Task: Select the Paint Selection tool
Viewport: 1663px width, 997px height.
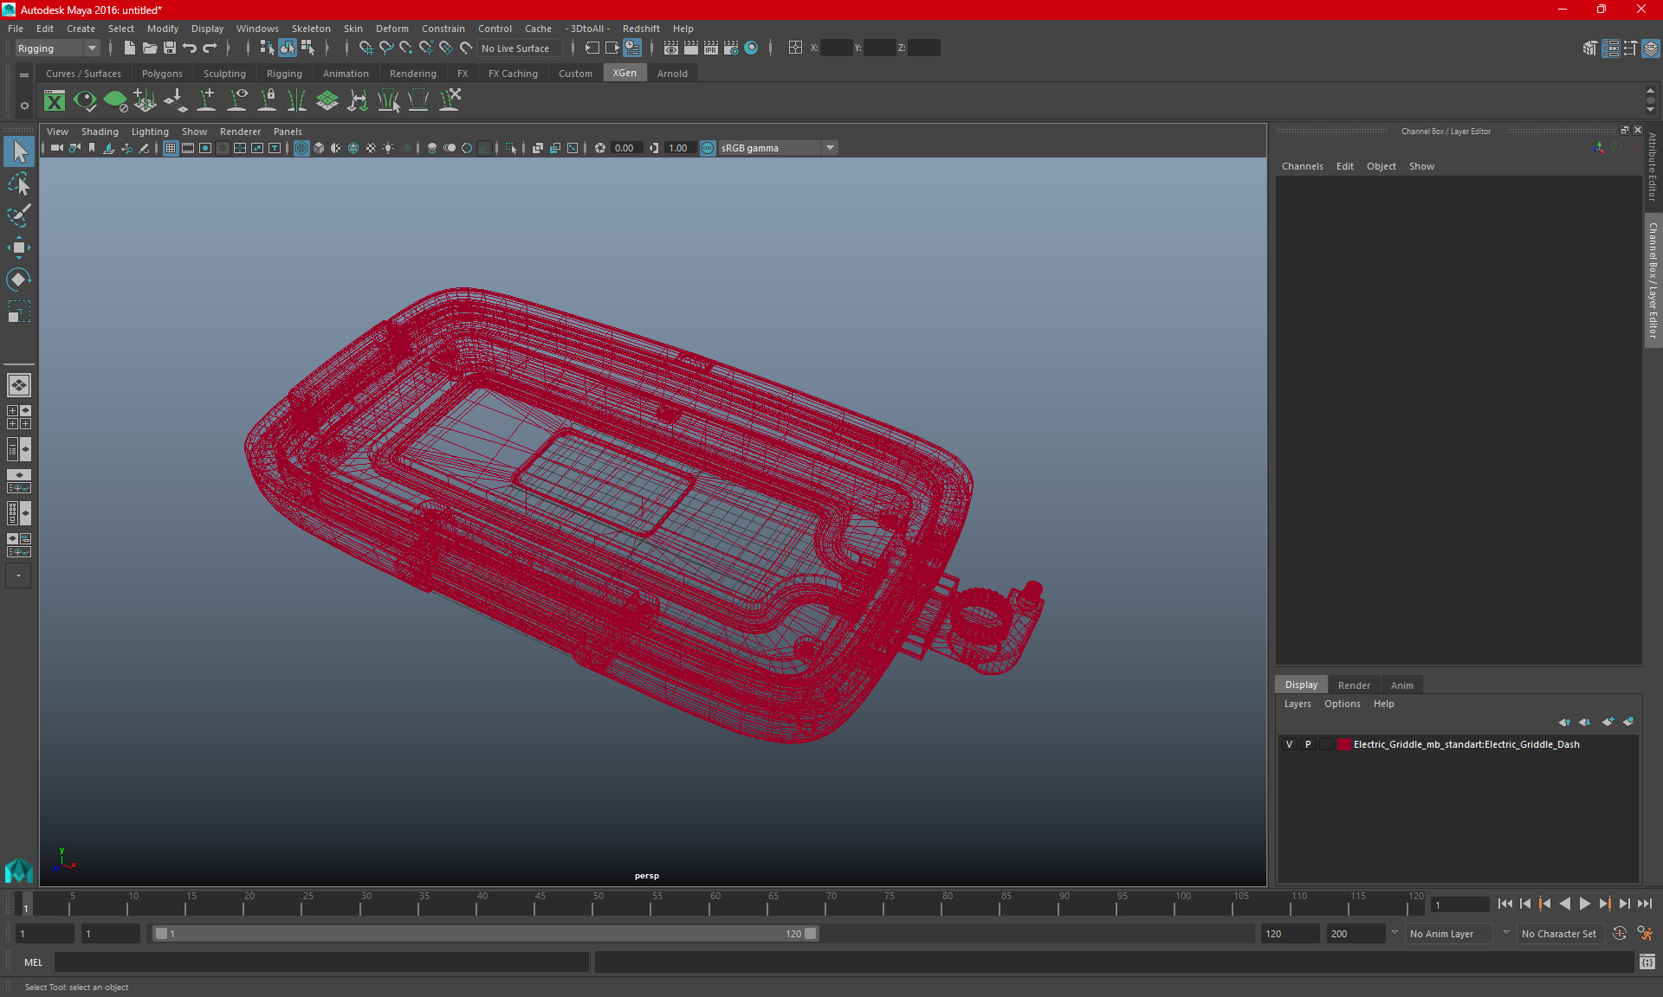Action: click(x=18, y=215)
